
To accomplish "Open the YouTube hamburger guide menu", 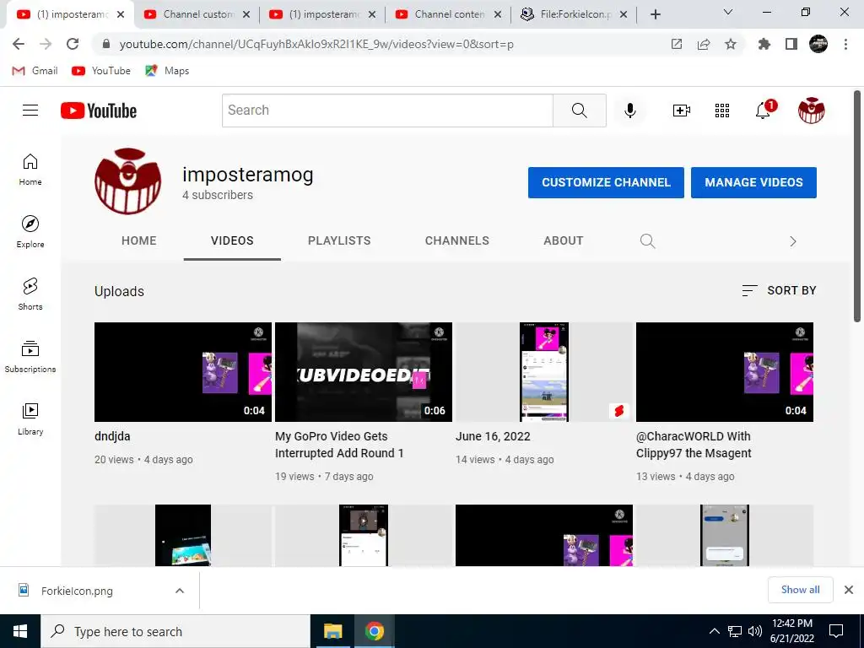I will [30, 111].
